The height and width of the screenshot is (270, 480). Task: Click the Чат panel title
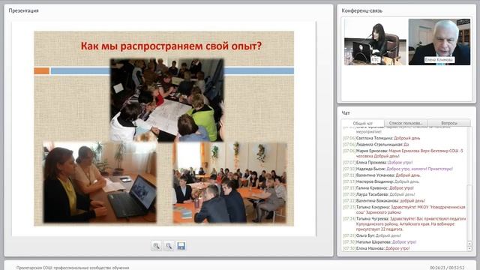(x=346, y=113)
